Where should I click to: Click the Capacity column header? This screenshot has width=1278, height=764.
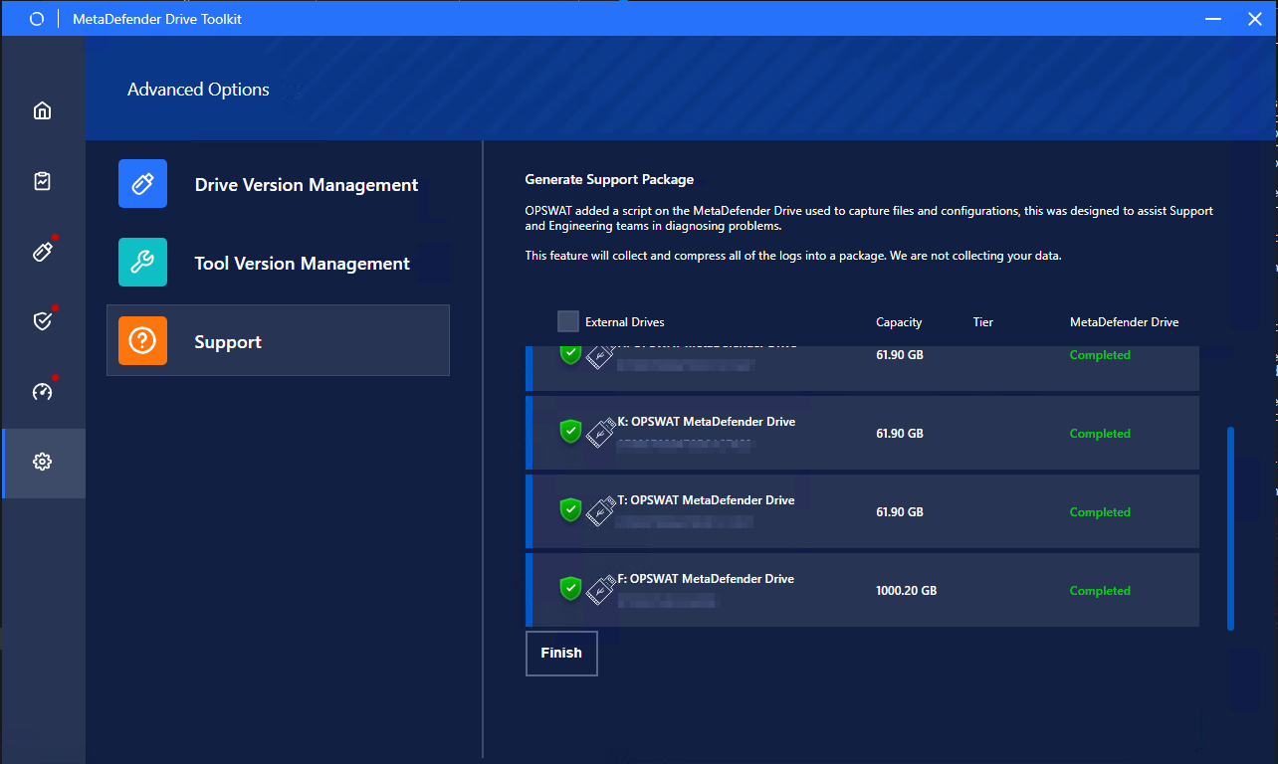coord(899,322)
